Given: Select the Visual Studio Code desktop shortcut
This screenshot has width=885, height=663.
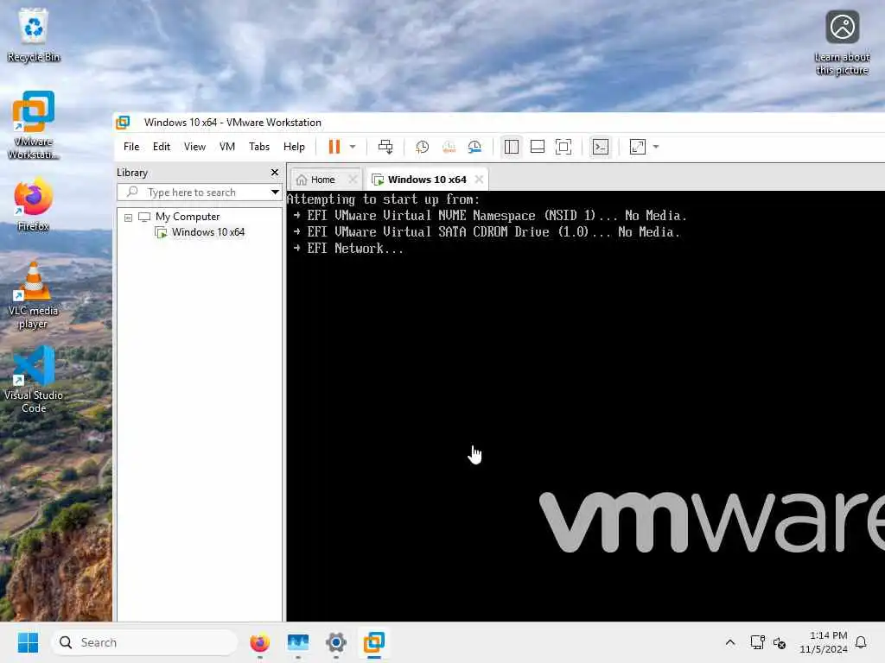Looking at the screenshot, I should tap(34, 380).
